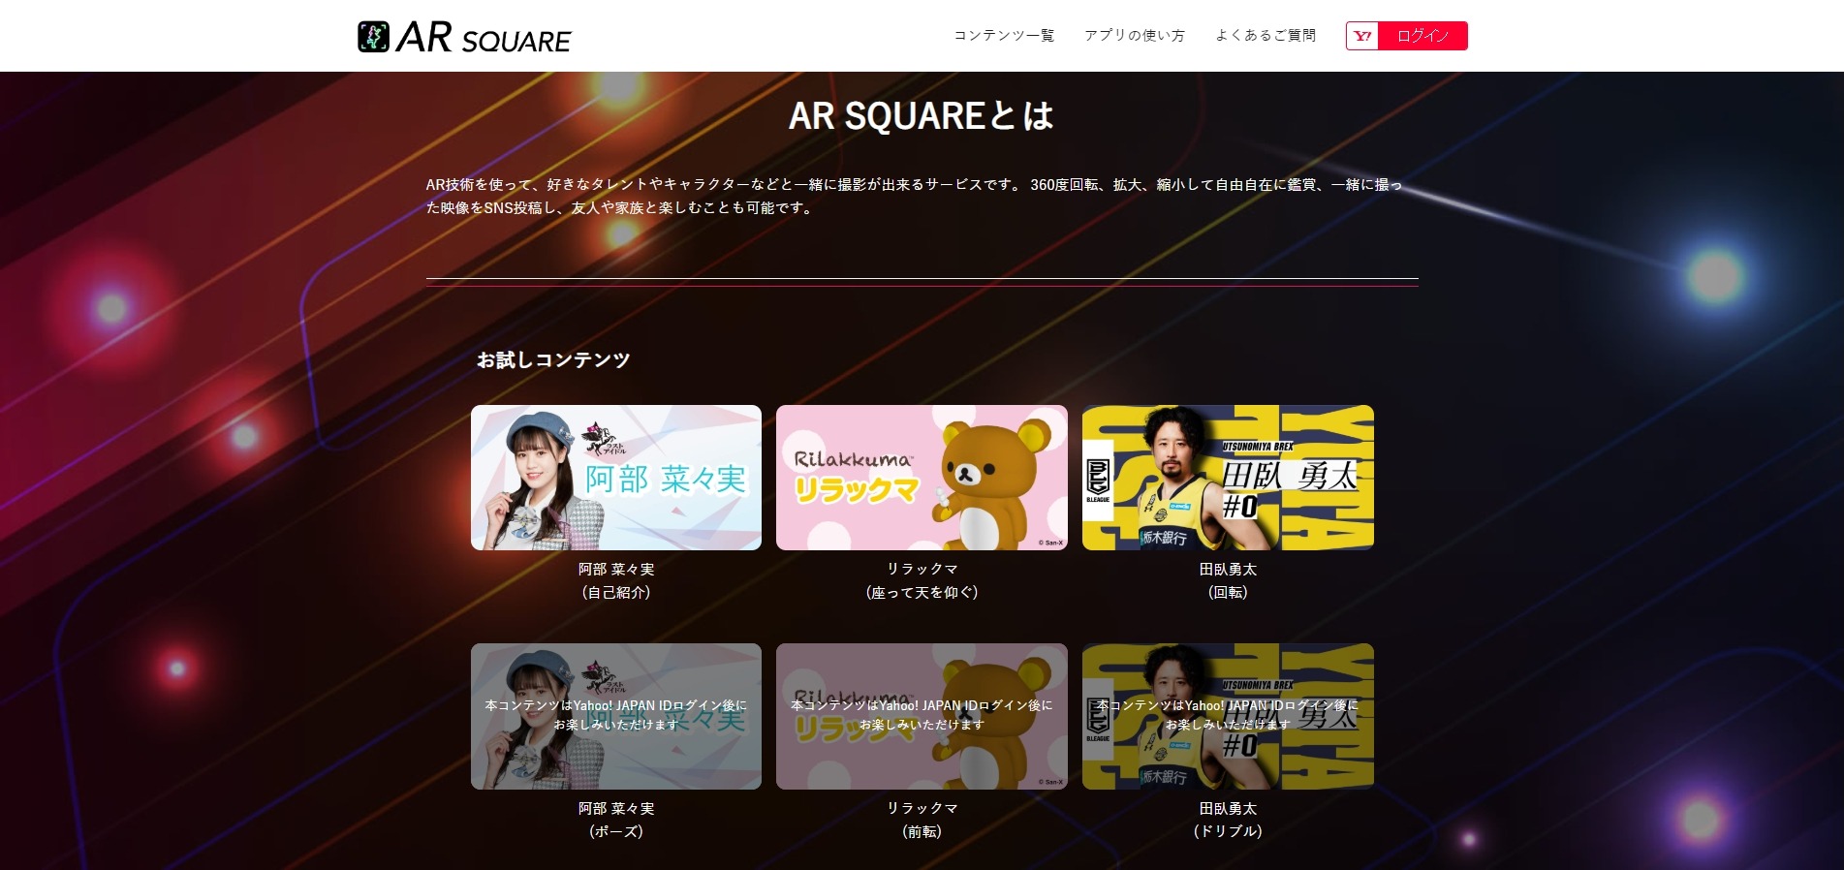Click the 阿部 菜々実 (ポーズ) caption text
This screenshot has height=870, width=1844.
coord(616,820)
